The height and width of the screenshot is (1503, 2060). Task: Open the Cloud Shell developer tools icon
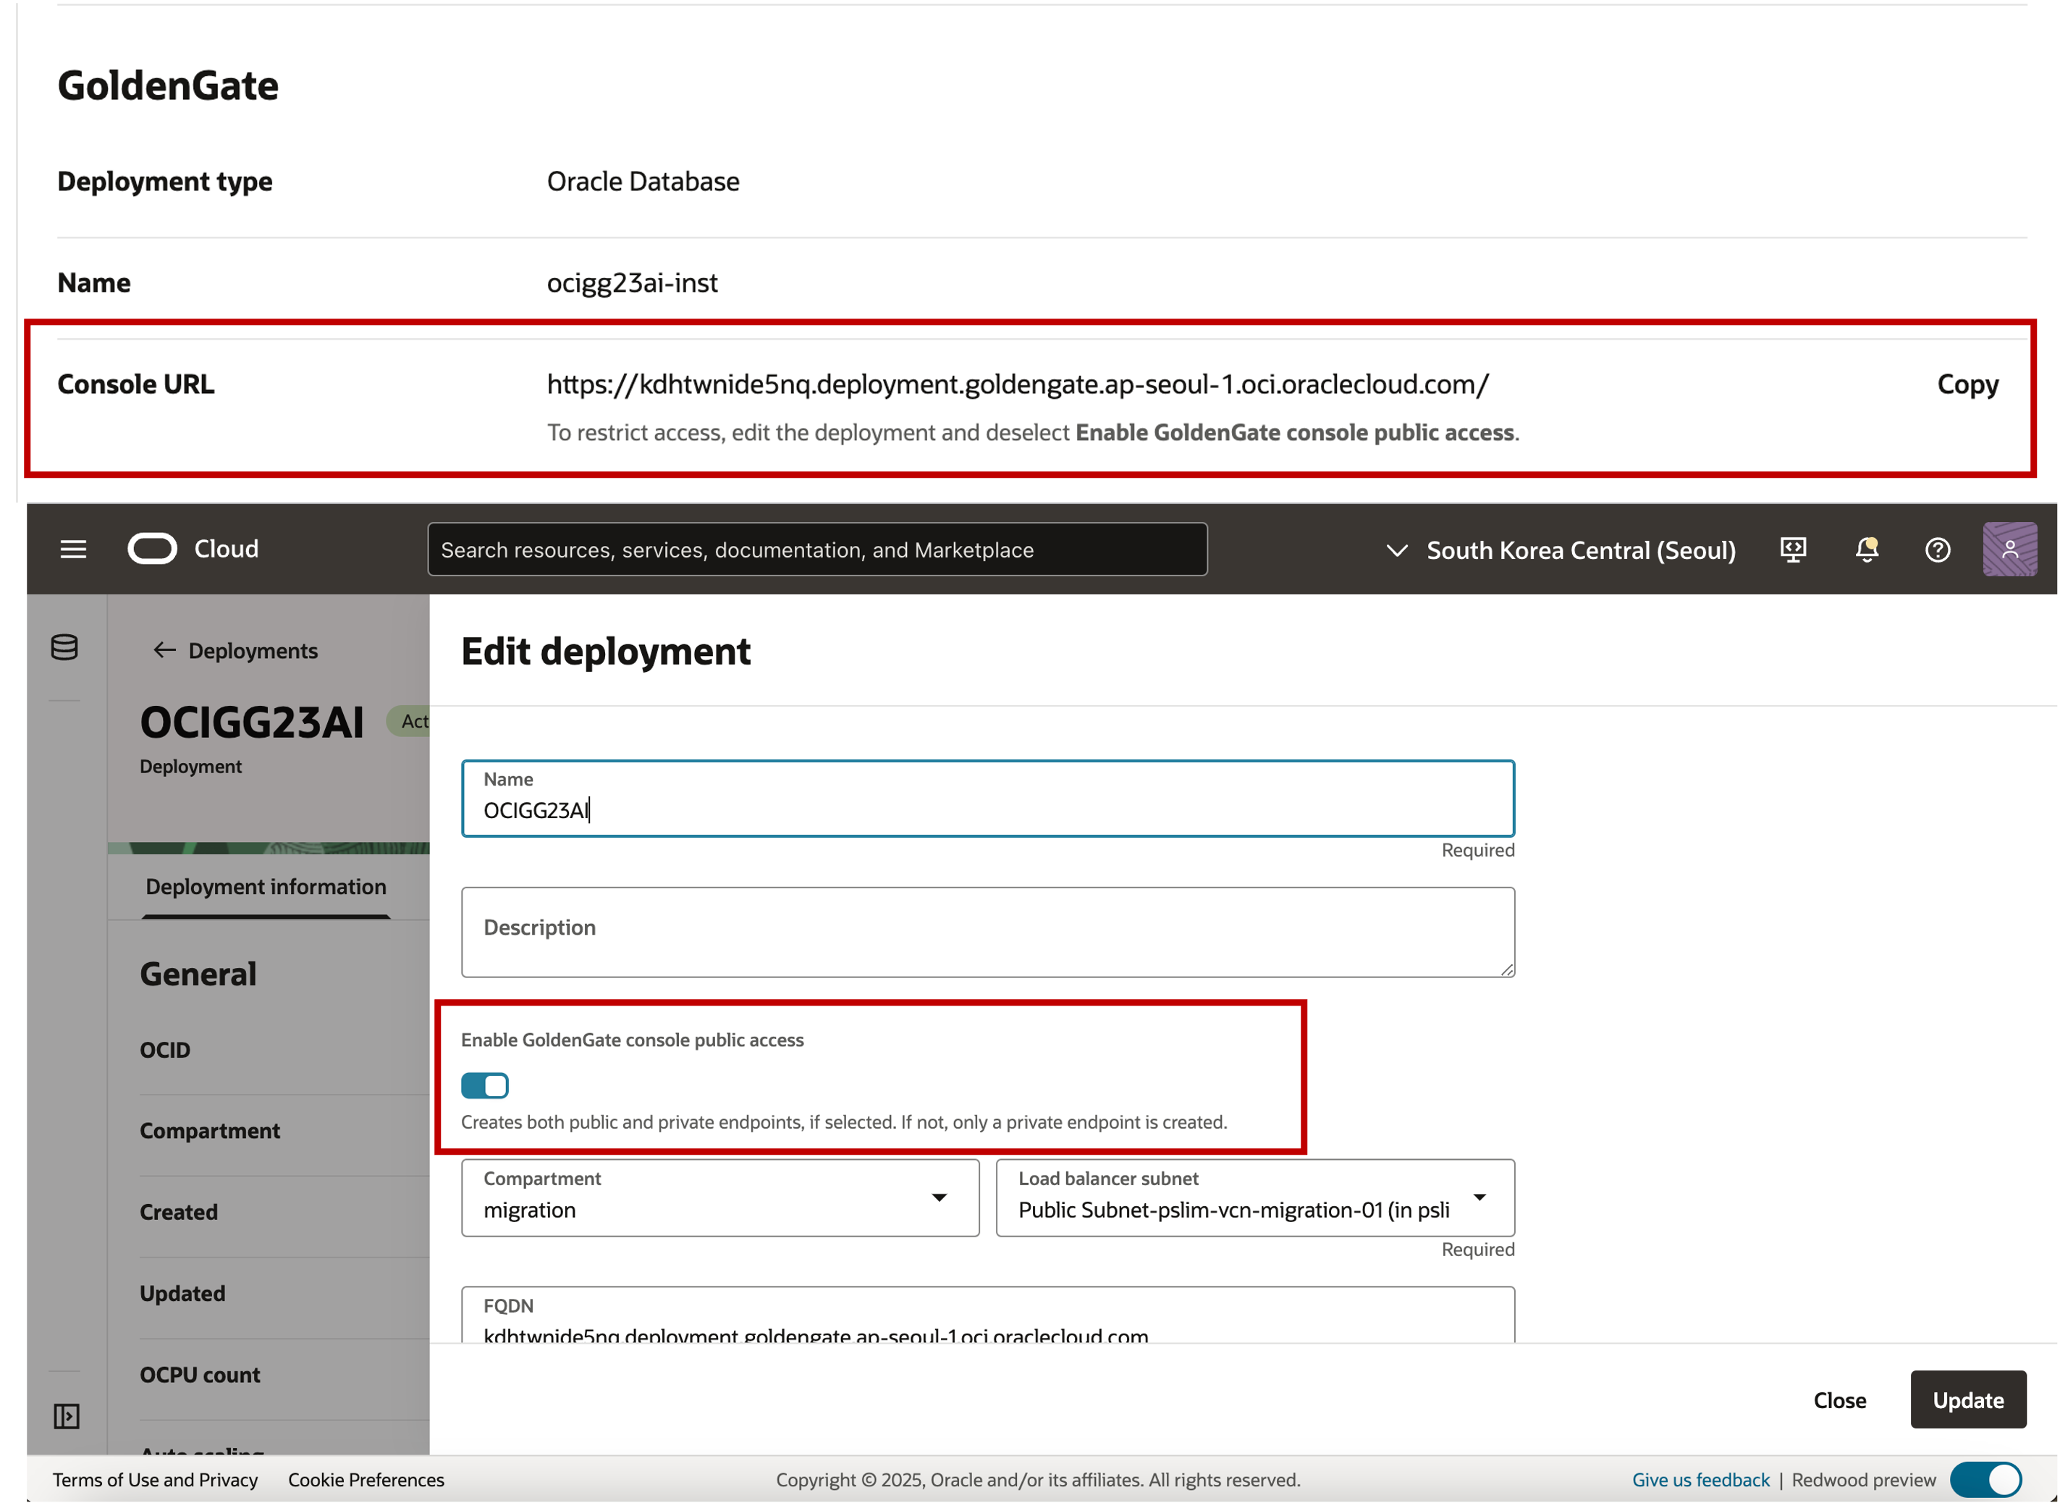pos(1794,550)
